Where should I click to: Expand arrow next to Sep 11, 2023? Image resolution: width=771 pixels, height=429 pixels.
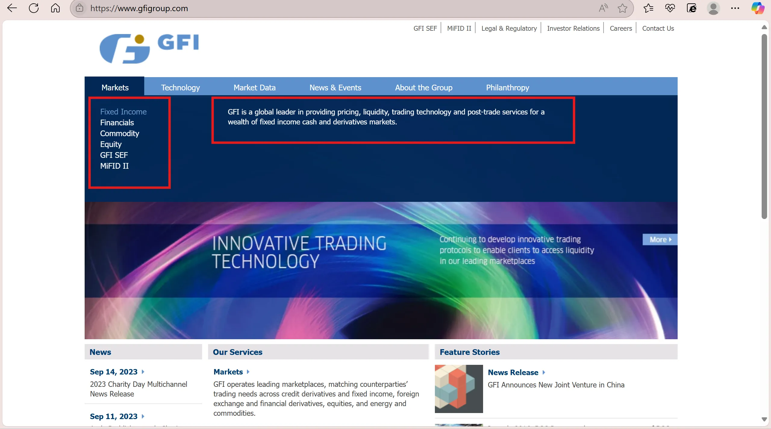pyautogui.click(x=143, y=416)
